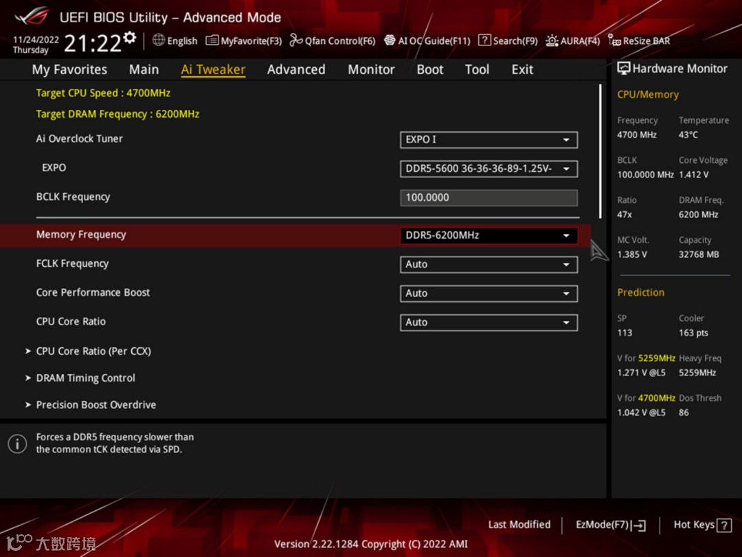
Task: Open the Memory Frequency DDR5-6200MHz dropdown
Action: point(489,235)
